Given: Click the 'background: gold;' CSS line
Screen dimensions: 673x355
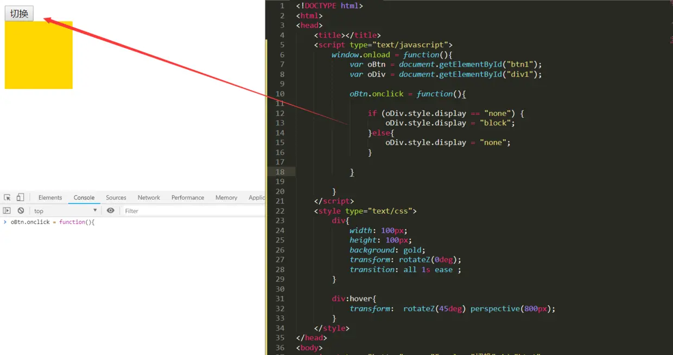Looking at the screenshot, I should (388, 250).
